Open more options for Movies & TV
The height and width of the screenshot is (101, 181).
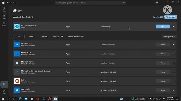click(x=173, y=54)
